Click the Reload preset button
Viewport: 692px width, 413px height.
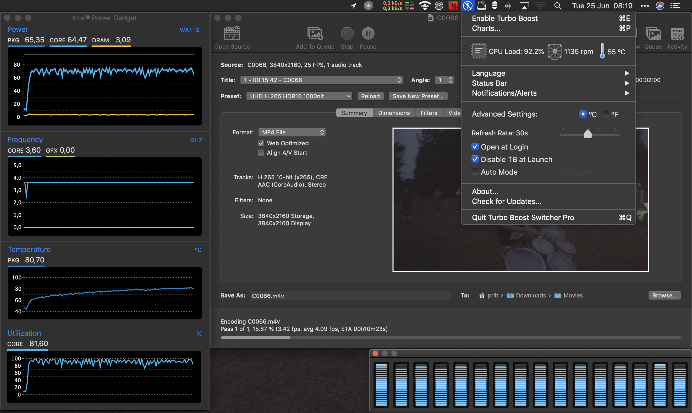[370, 96]
